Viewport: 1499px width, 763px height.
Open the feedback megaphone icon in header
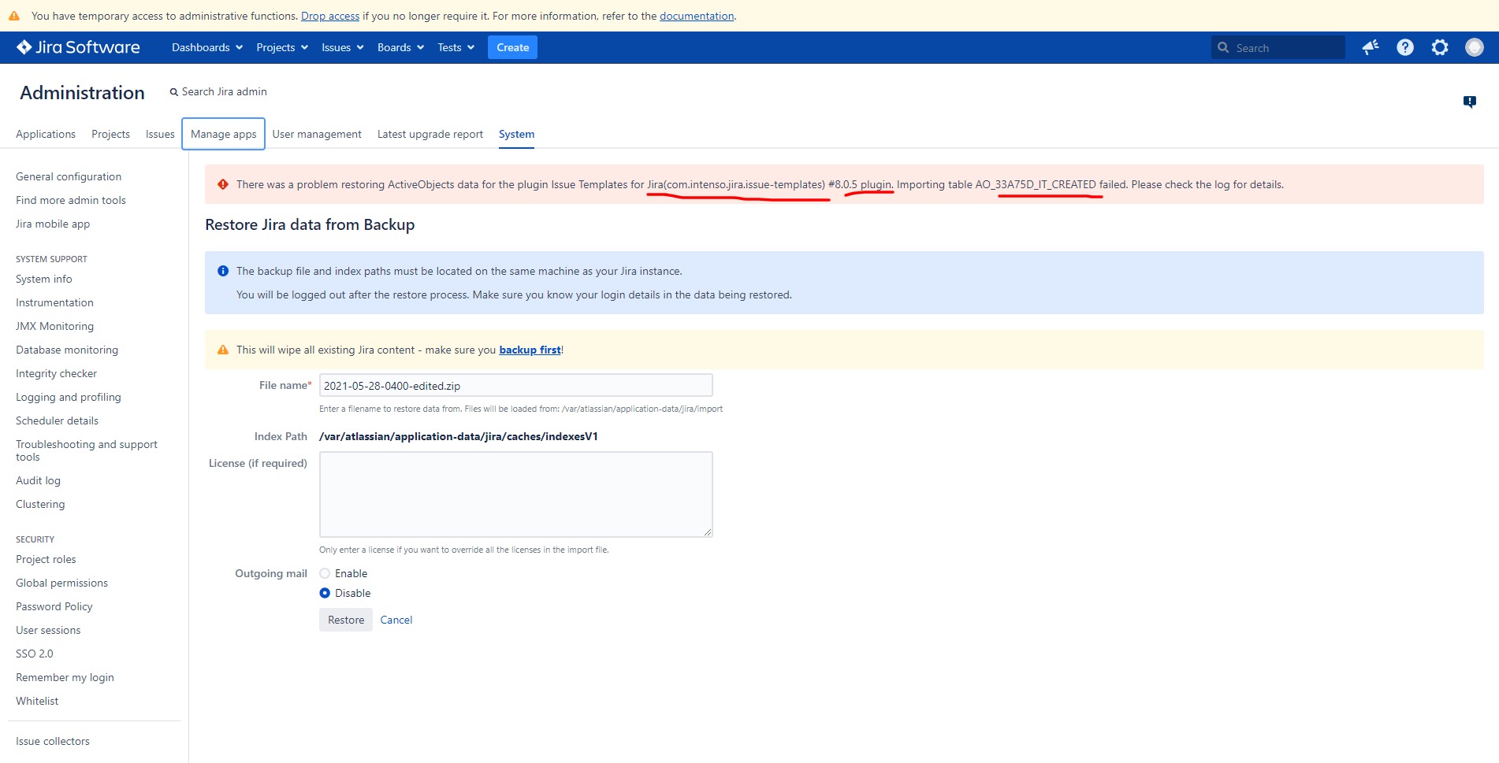point(1371,47)
